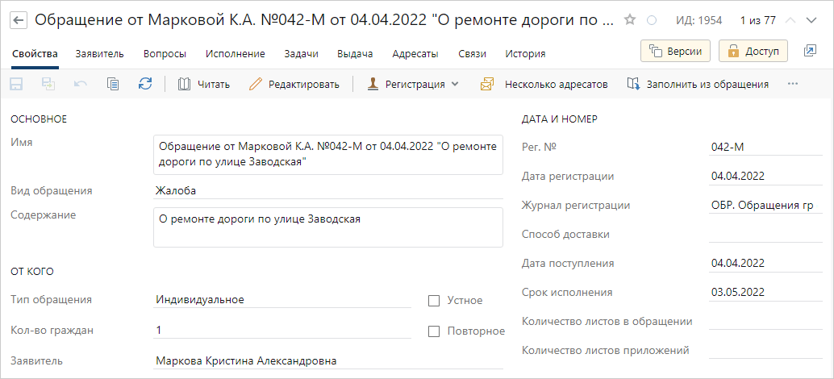Click into the Содержание text field

327,227
